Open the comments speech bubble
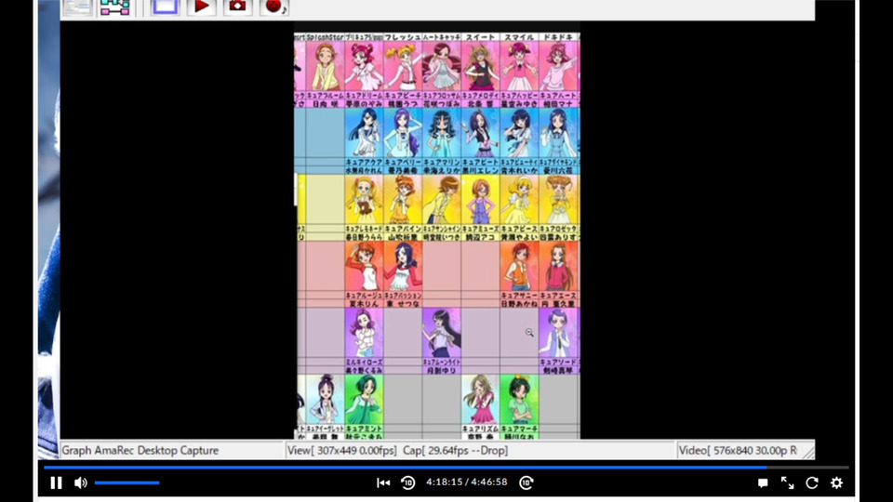Image resolution: width=893 pixels, height=502 pixels. click(763, 482)
